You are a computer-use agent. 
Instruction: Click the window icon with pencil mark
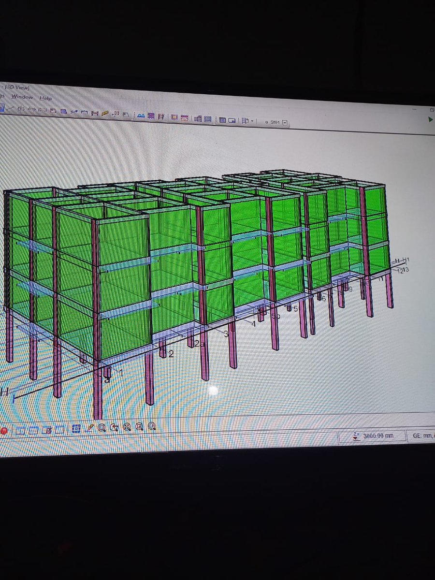46,429
